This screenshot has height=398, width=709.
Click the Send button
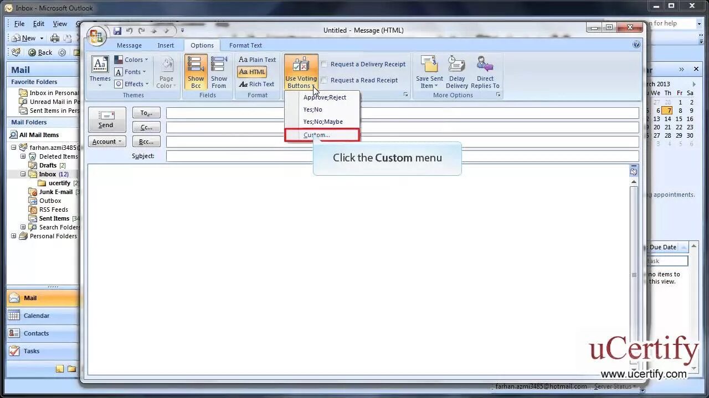[106, 119]
